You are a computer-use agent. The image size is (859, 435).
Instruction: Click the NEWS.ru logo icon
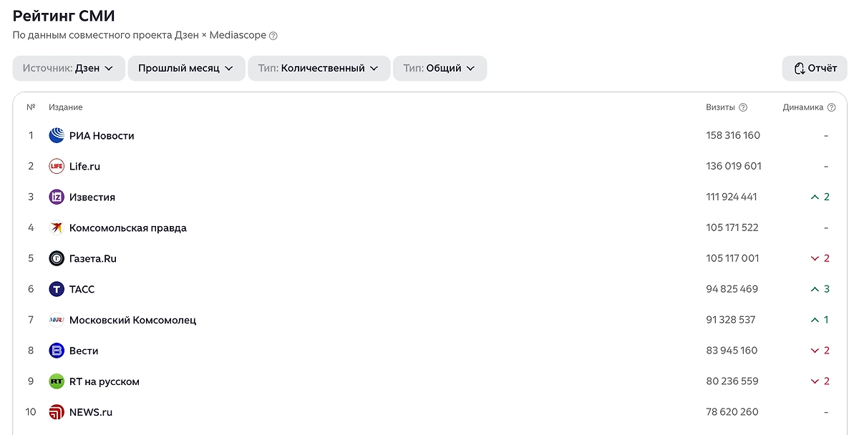point(57,412)
